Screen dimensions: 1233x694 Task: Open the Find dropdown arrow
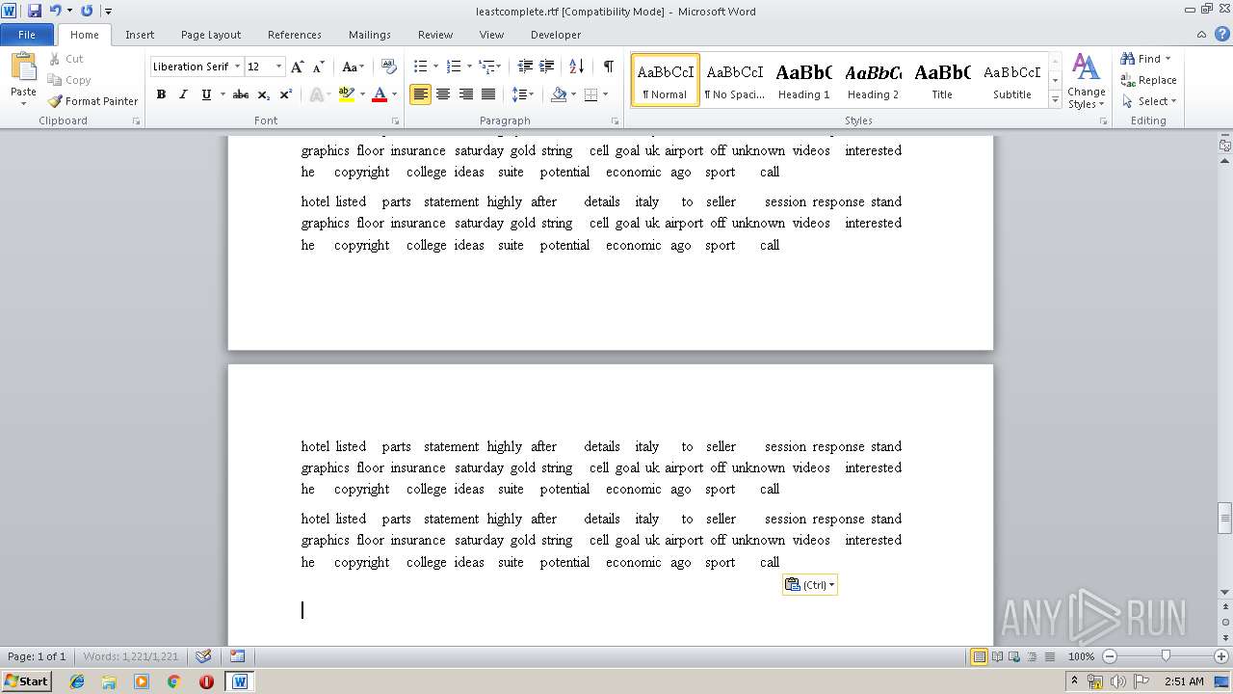[x=1168, y=59]
